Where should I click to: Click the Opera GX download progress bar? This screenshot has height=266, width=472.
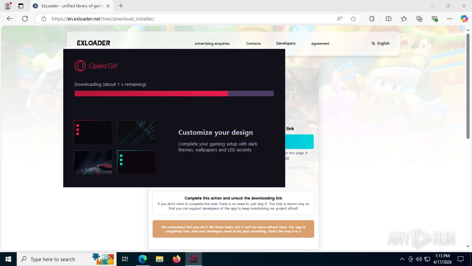tap(174, 94)
